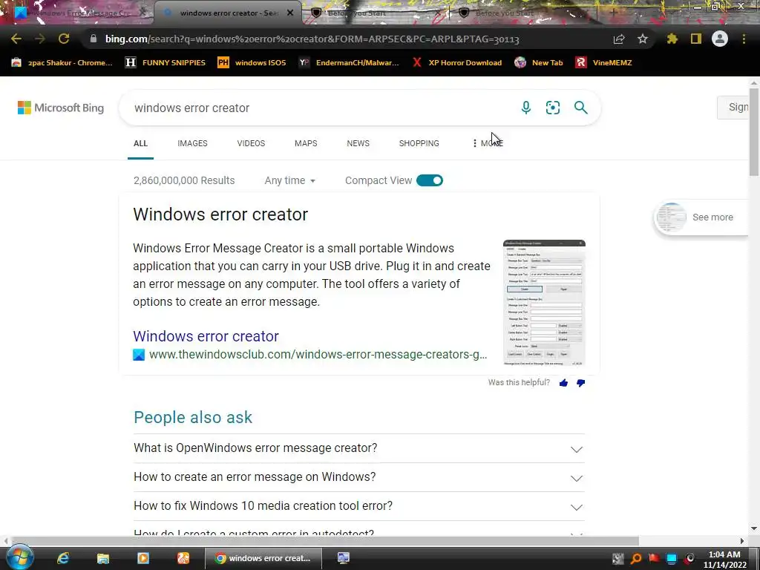The width and height of the screenshot is (760, 570).
Task: Open visual search camera icon
Action: [552, 108]
